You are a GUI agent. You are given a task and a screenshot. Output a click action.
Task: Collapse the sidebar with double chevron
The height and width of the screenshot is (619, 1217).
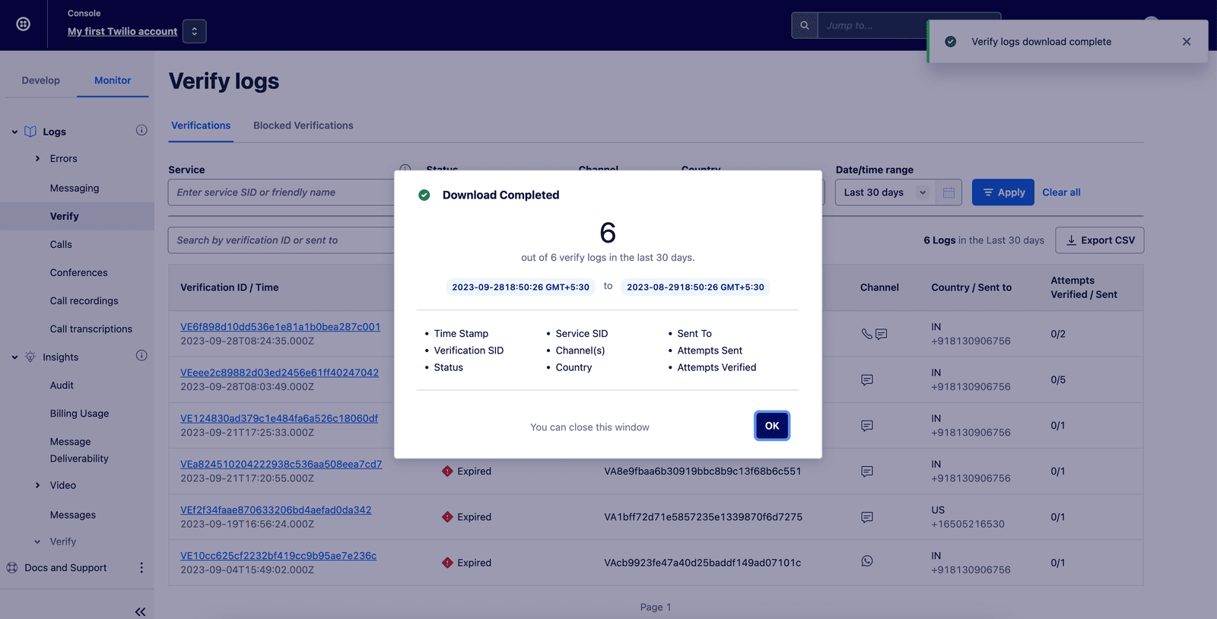point(140,611)
